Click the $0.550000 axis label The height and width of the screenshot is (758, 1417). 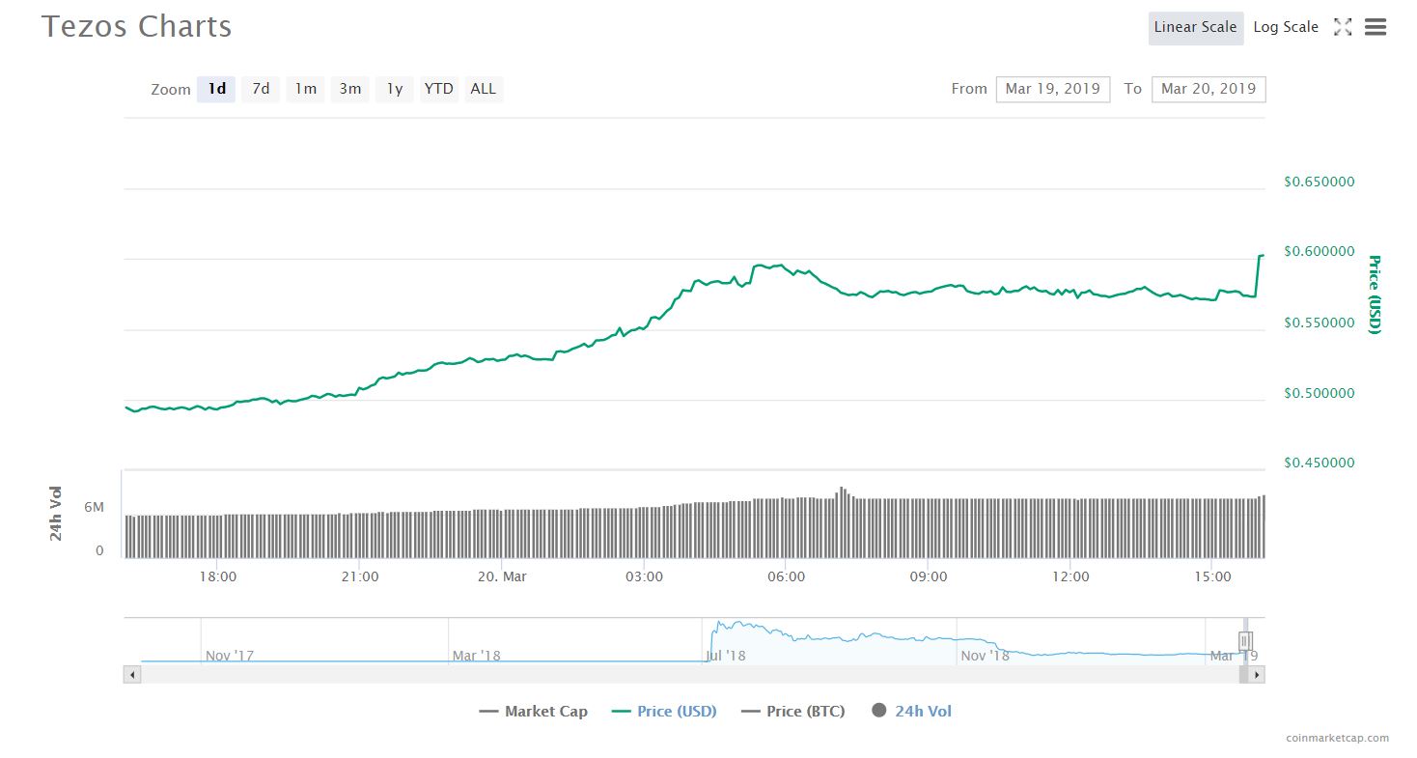point(1318,323)
